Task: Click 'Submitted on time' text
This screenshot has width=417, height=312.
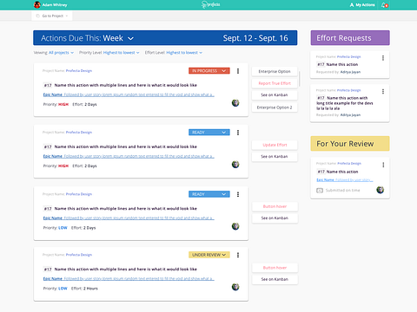Action: (x=342, y=191)
